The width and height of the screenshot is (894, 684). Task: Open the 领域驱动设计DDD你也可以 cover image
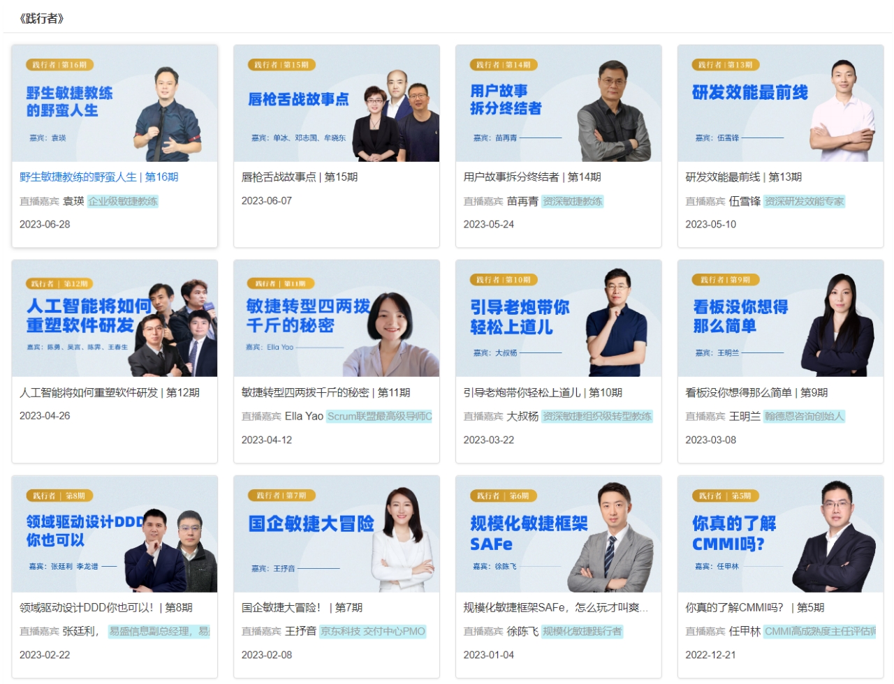115,534
